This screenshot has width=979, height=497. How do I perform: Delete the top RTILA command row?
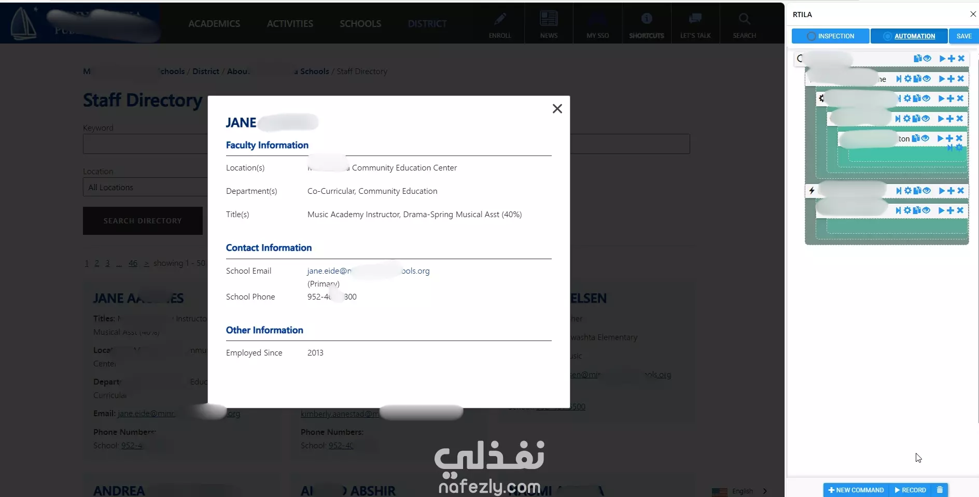click(961, 59)
